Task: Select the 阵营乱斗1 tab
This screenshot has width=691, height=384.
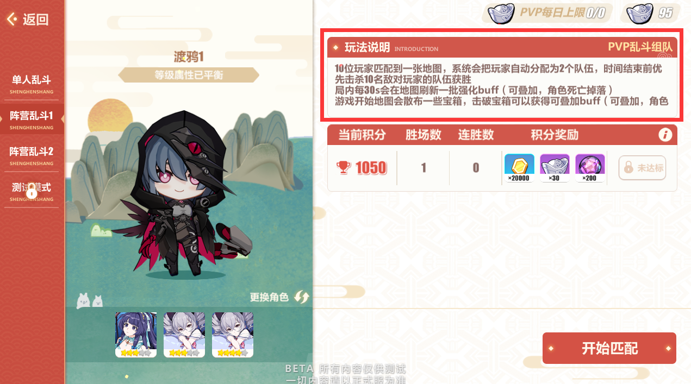Action: coord(32,119)
